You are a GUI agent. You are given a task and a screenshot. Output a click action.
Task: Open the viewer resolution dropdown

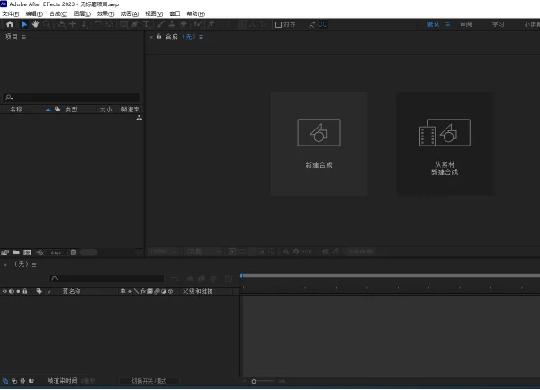(x=202, y=252)
